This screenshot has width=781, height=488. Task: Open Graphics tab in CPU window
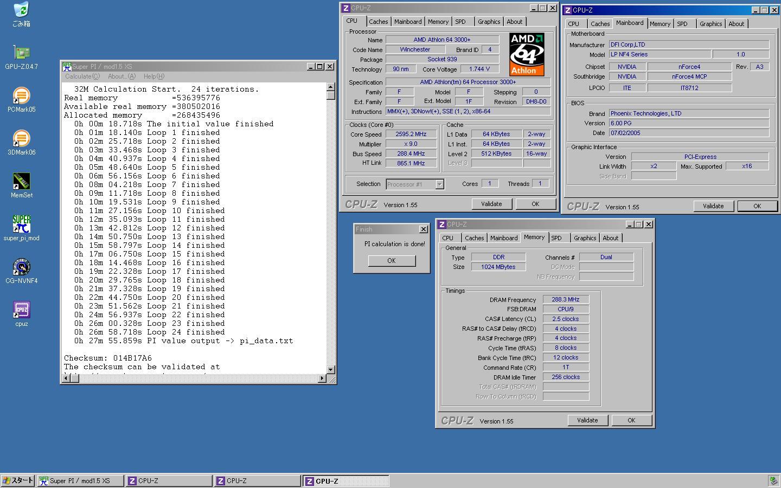click(489, 22)
